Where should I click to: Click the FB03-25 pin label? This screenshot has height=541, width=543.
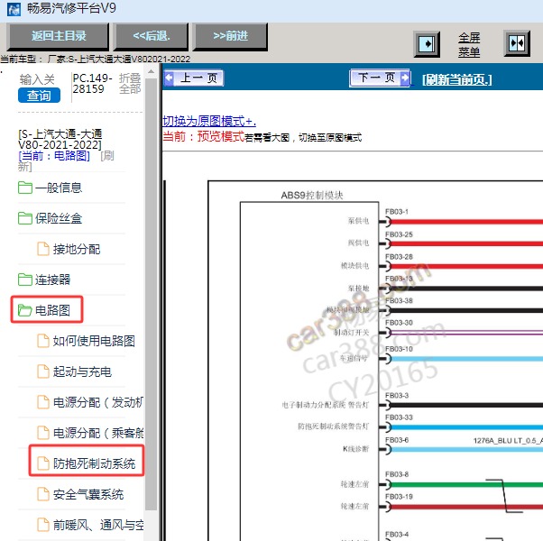click(x=399, y=234)
